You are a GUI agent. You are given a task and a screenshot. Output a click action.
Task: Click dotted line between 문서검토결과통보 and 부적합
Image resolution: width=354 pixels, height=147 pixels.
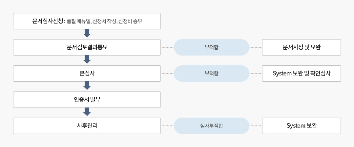(167, 47)
